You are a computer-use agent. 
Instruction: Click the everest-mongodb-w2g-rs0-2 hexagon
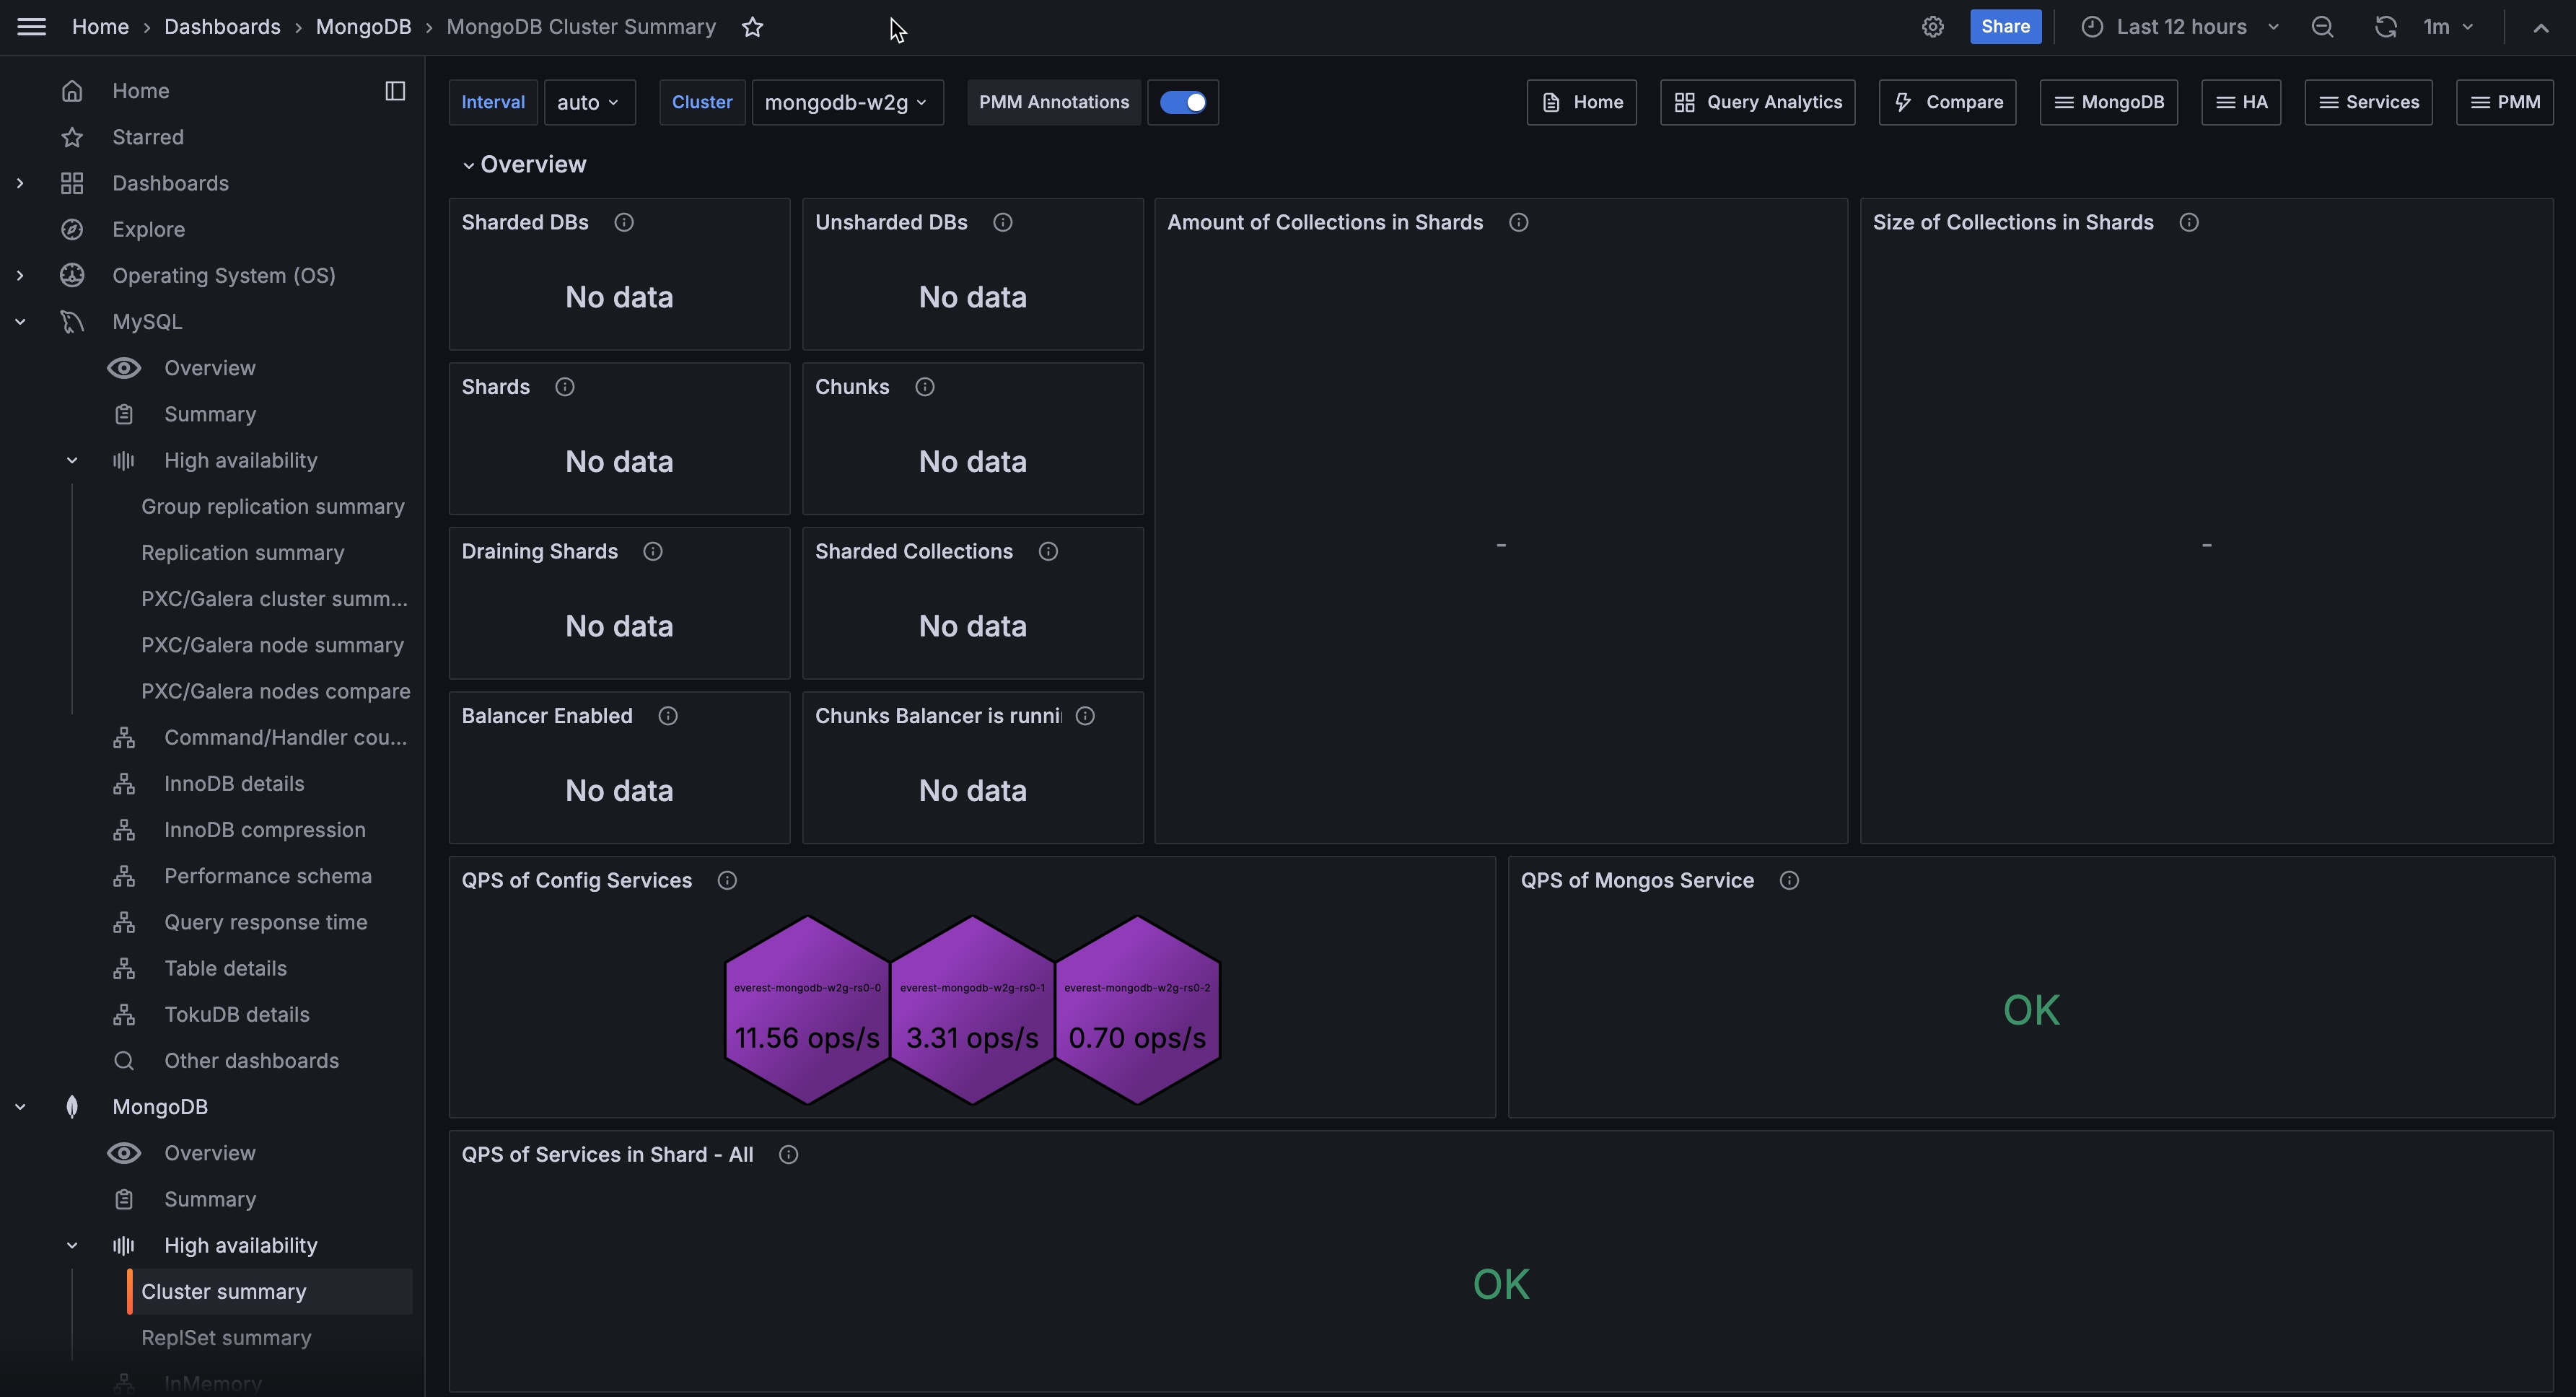[1137, 1010]
